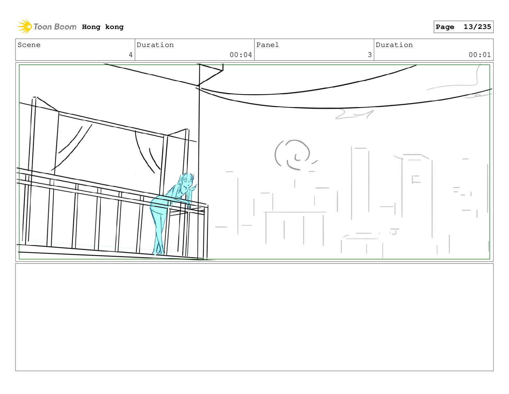
Task: Select panel number value '3'
Action: coord(370,55)
